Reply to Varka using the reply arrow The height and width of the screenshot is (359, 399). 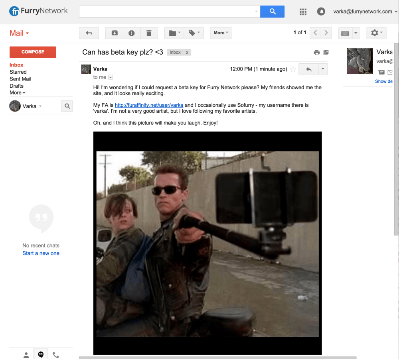[308, 69]
